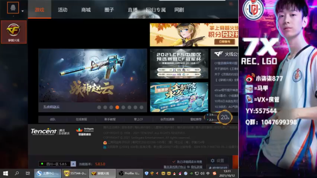Open the 战神赵云 weapon banner image
Viewport: 317px width, 178px height.
coord(93,75)
